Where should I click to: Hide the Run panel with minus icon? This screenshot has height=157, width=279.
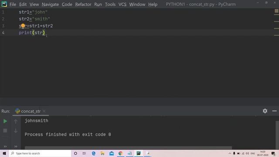274,111
